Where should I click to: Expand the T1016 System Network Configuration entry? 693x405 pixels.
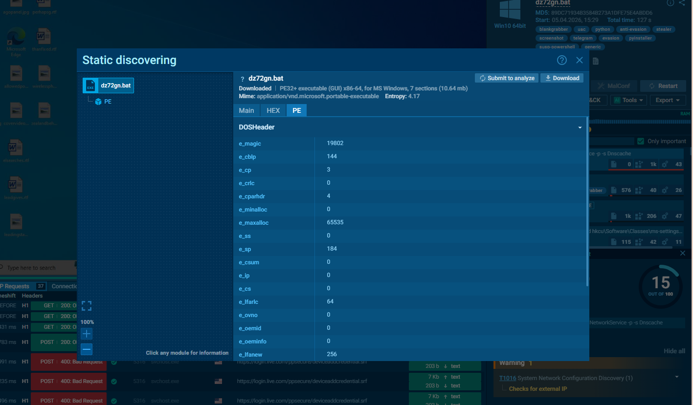(677, 377)
